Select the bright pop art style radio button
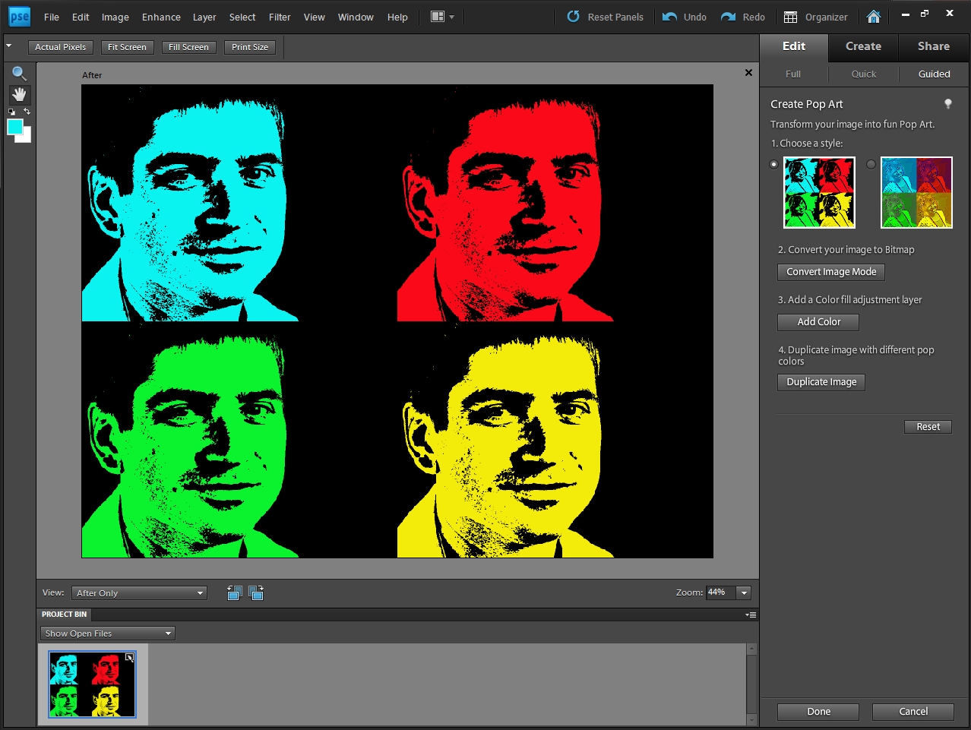Viewport: 971px width, 730px height. point(774,164)
